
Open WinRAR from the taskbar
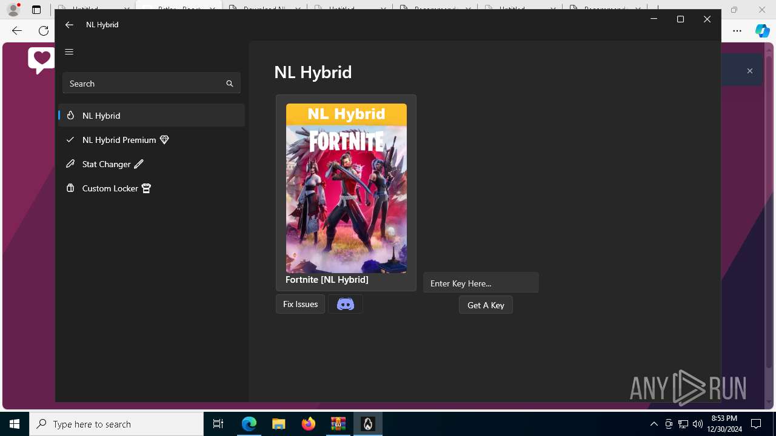click(x=338, y=424)
